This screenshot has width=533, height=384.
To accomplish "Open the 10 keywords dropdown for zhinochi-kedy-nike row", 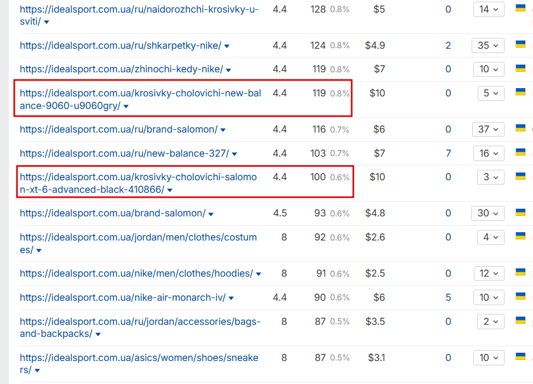I will 489,70.
